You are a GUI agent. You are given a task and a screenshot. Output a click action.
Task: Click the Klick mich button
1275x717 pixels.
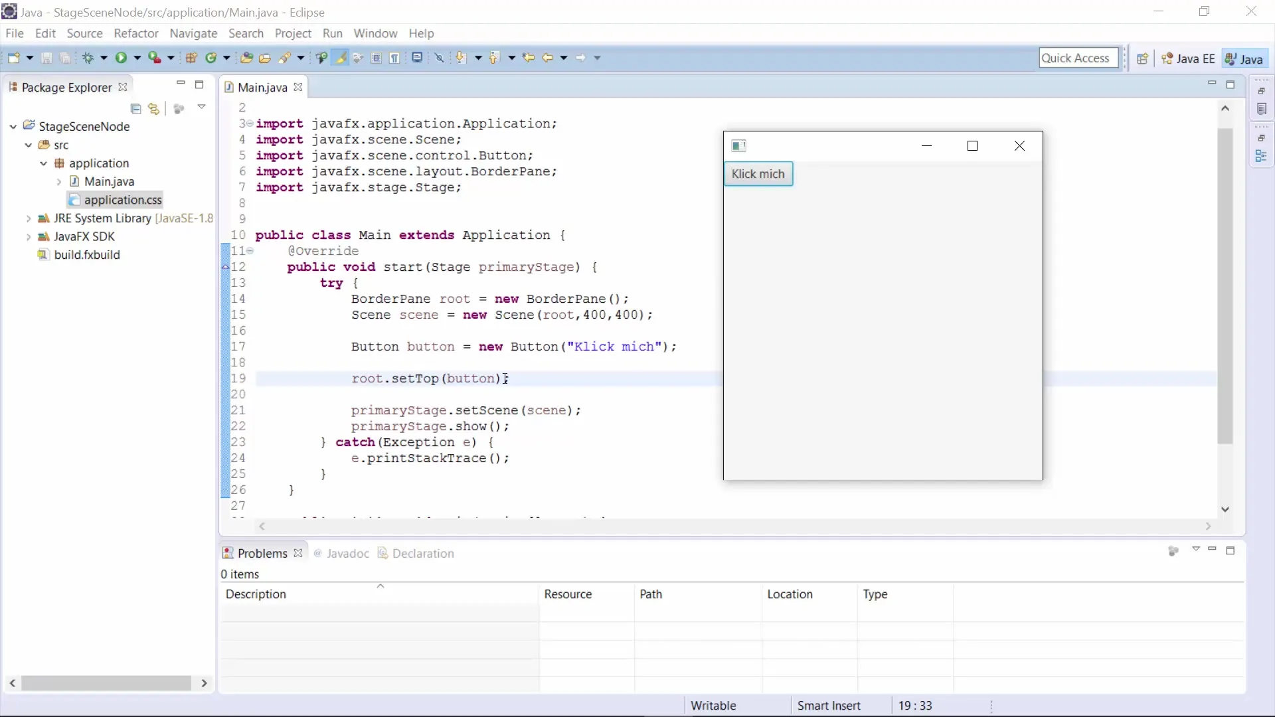click(x=758, y=174)
